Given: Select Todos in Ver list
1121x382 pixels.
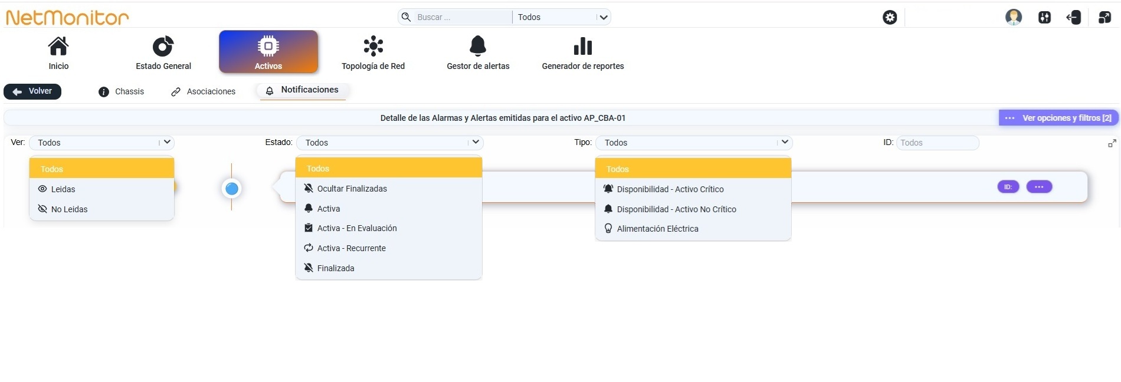Looking at the screenshot, I should pyautogui.click(x=101, y=169).
